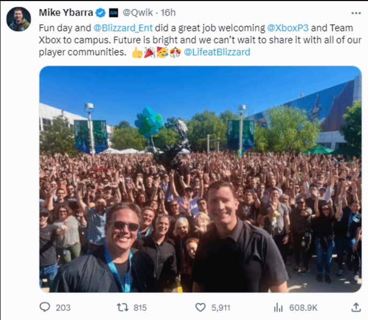Click the 5,911 likes count
The width and height of the screenshot is (368, 320).
coord(220,308)
